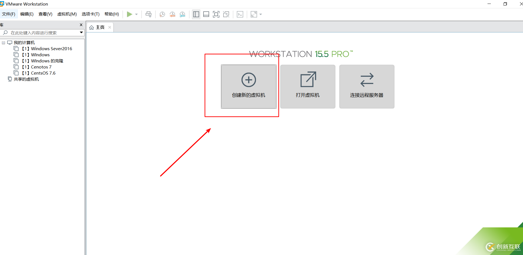This screenshot has width=523, height=255.
Task: Take a snapshot using the clock icon
Action: coord(162,14)
